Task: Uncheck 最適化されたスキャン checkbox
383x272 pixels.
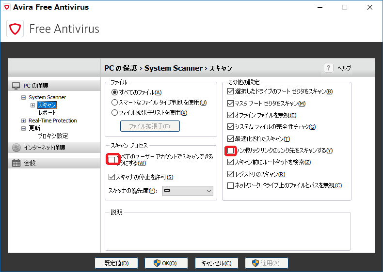Action: coord(230,138)
